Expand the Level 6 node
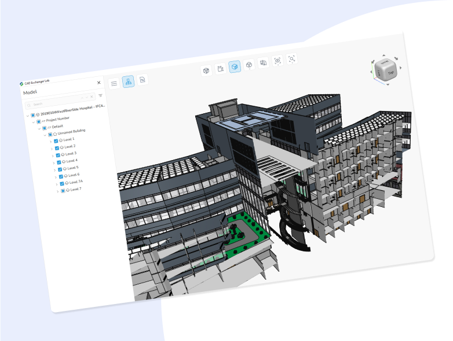Viewport: 453px width, 341px height. [x=56, y=177]
